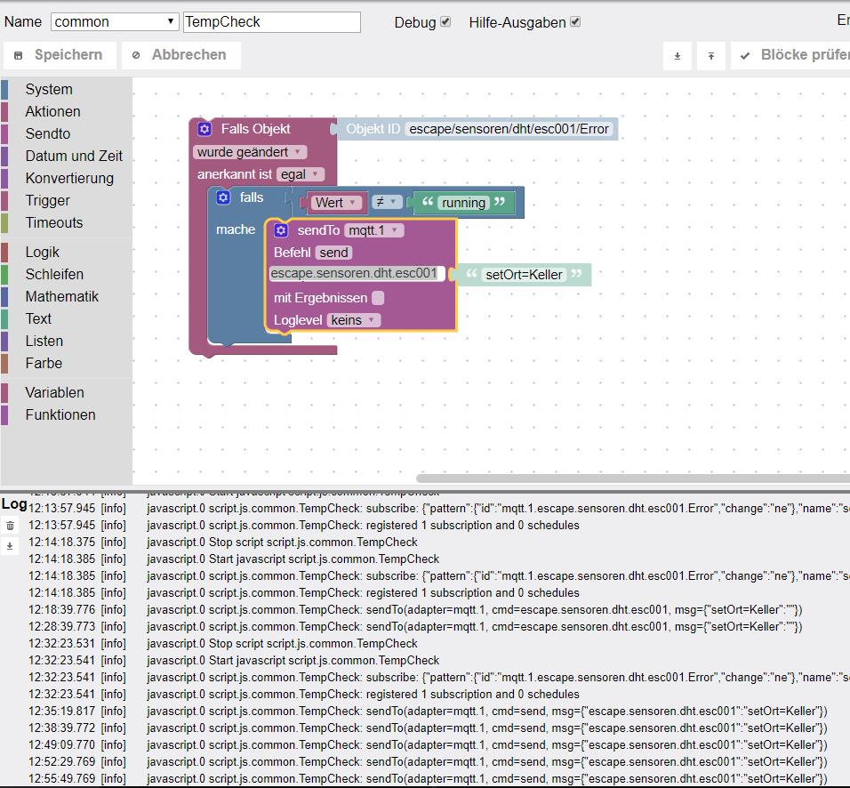Open settings gear on Falls Objekt block
The image size is (850, 788).
tap(204, 129)
